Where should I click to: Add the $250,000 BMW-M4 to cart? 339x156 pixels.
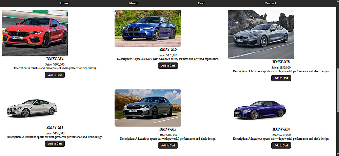tap(281, 146)
